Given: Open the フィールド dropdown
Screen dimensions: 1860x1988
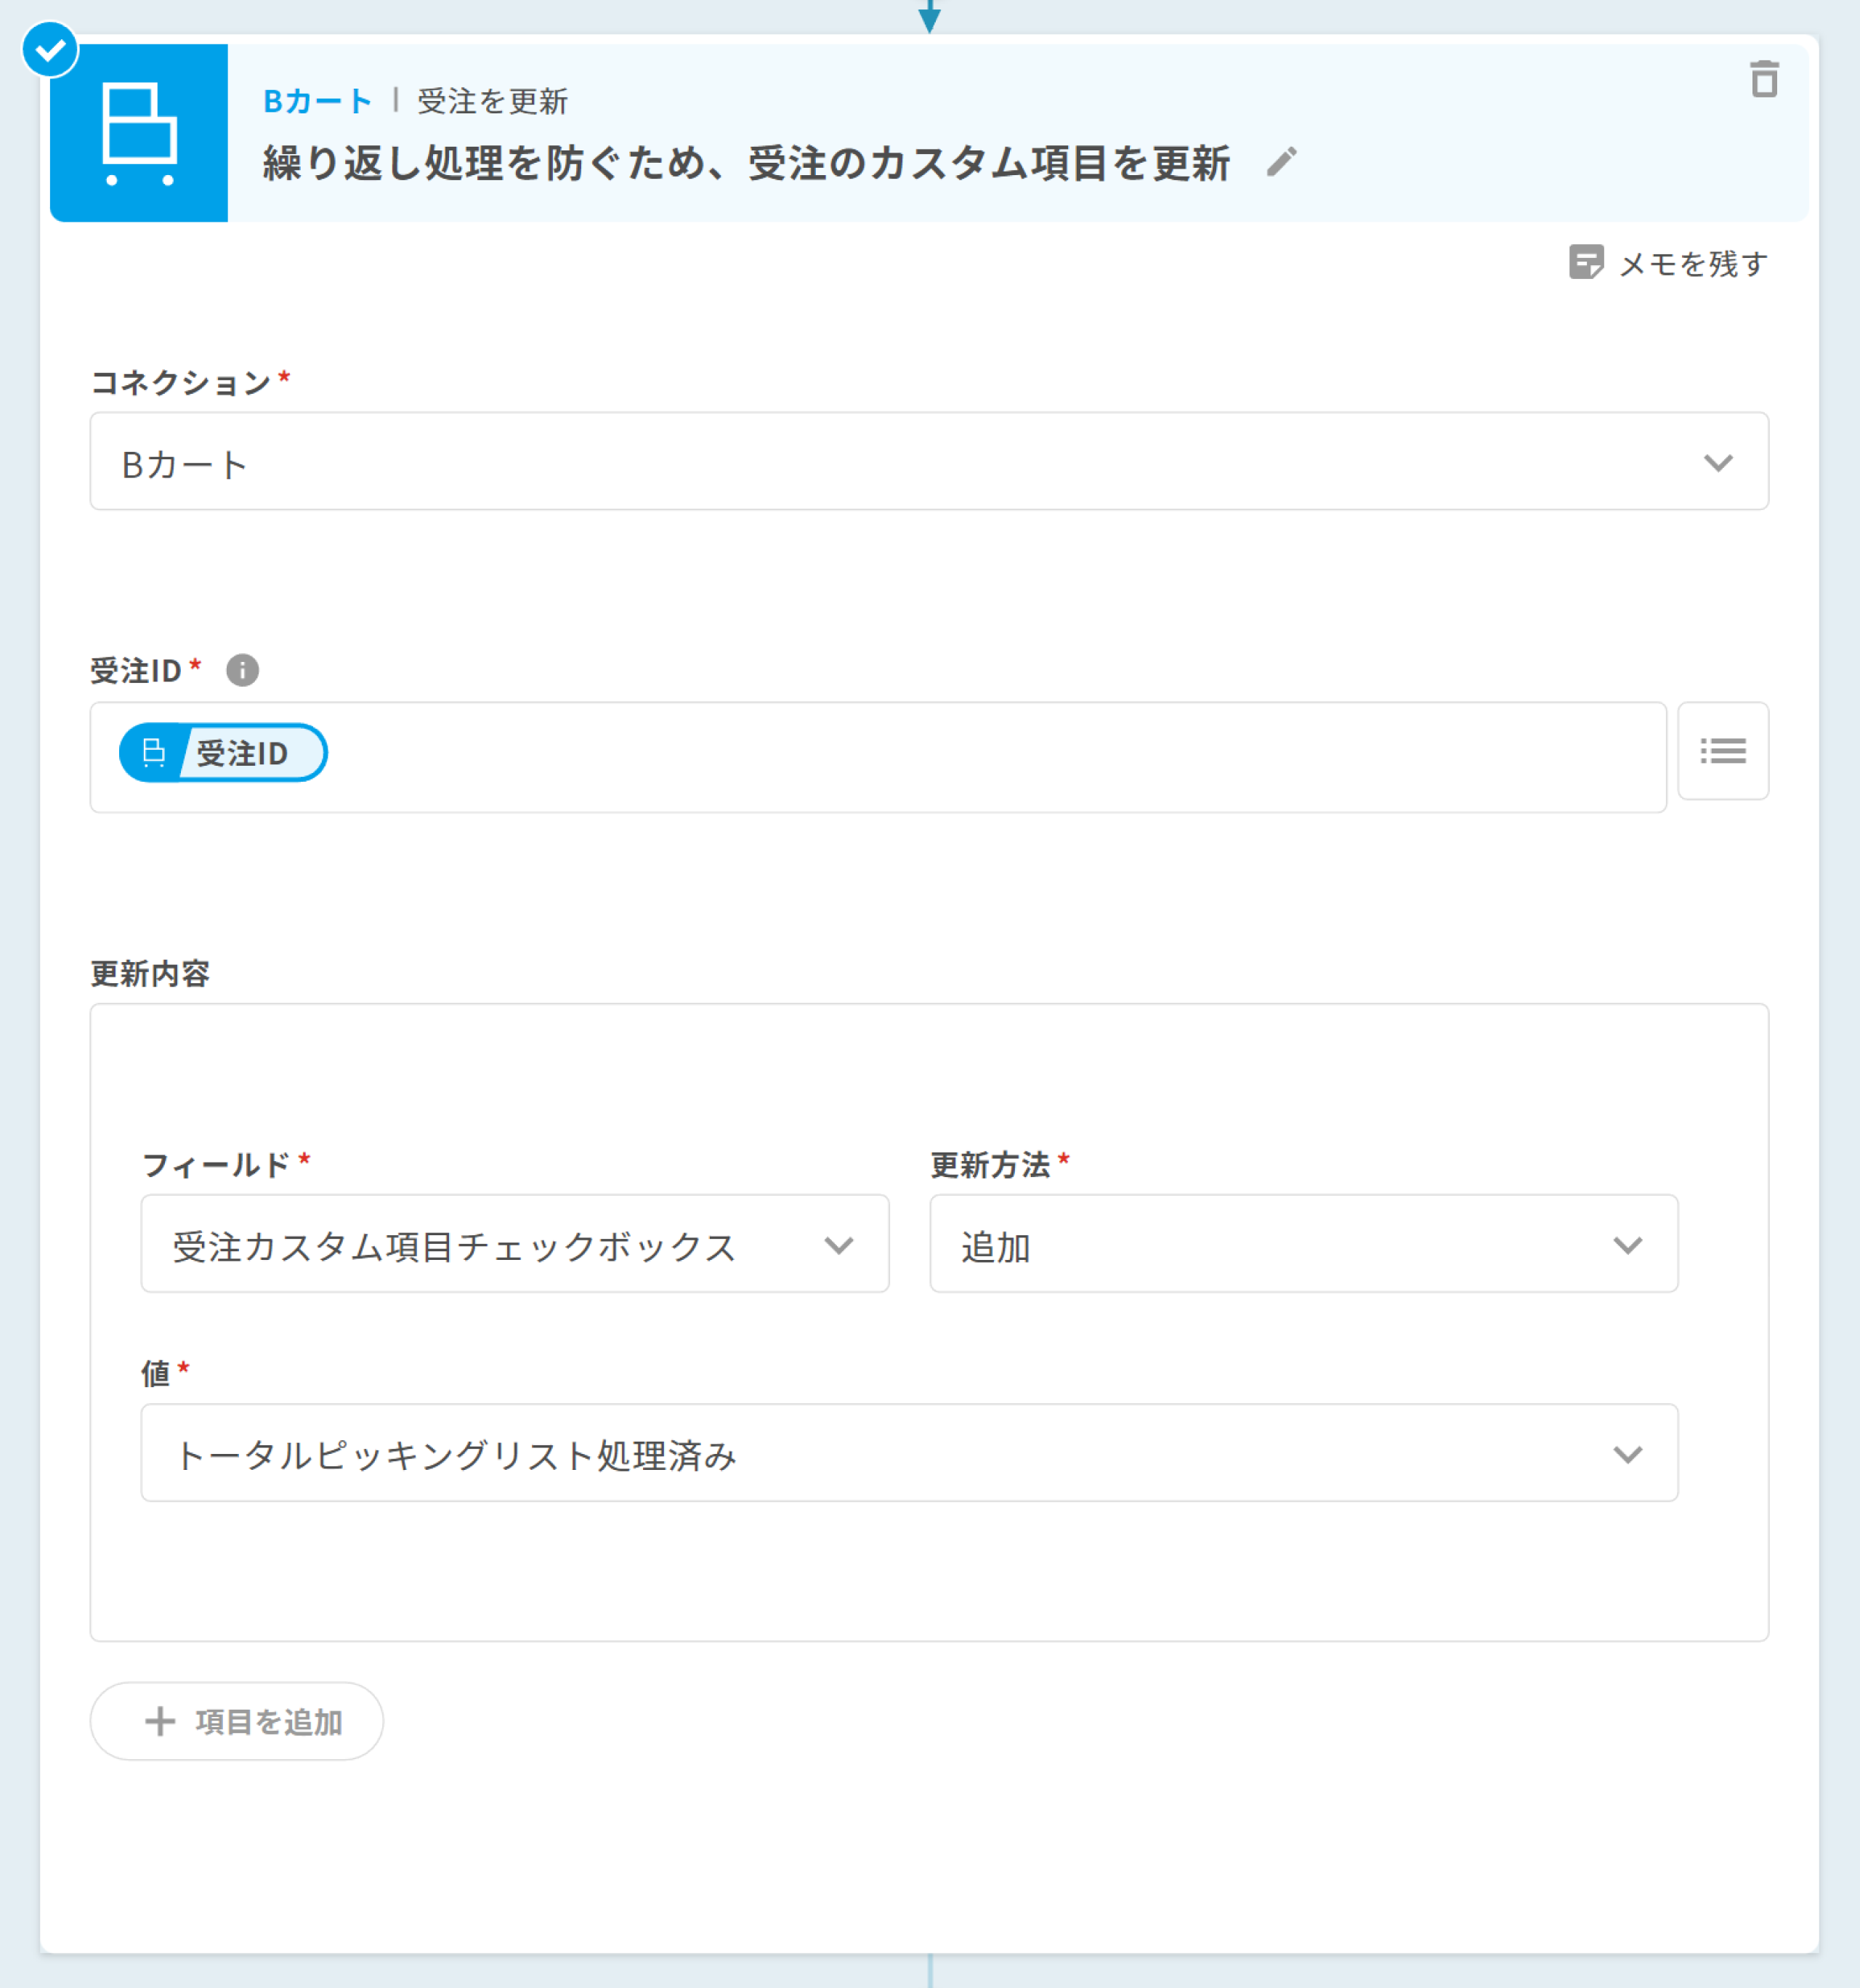Looking at the screenshot, I should click(514, 1244).
